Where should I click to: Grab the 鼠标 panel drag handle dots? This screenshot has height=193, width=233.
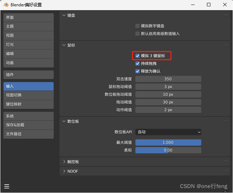pos(226,45)
